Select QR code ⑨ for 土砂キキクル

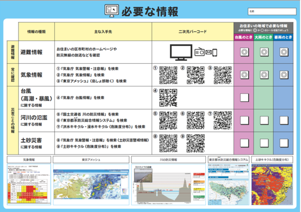(195, 142)
